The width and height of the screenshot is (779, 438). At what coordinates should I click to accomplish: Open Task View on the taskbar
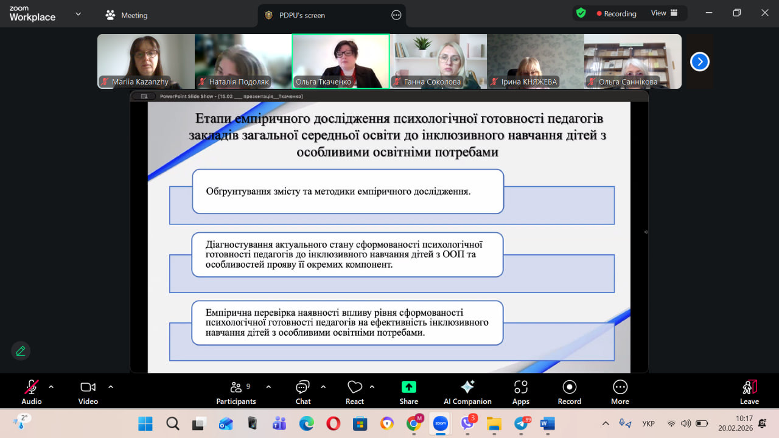199,423
